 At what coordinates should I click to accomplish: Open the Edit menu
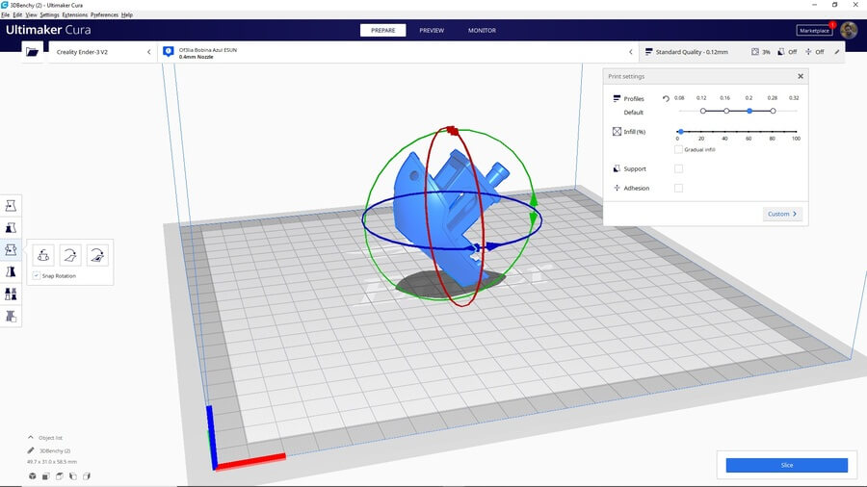[17, 14]
